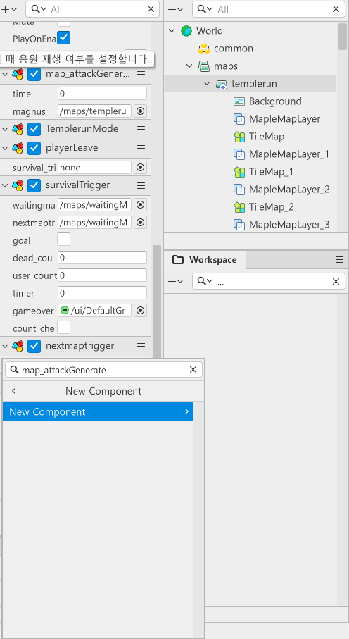Click the hierarchy panel vertical scrollbar

point(343,37)
